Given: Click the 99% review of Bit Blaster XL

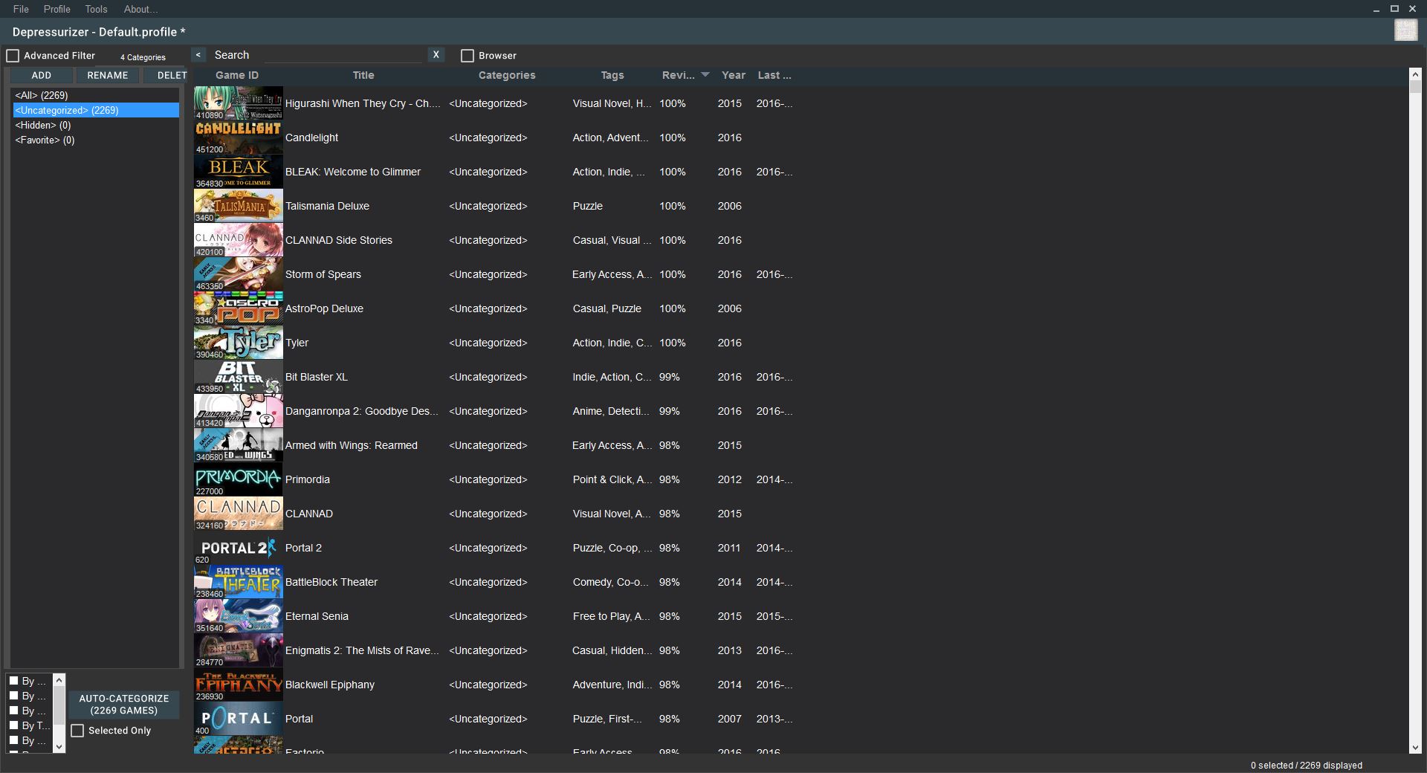Looking at the screenshot, I should point(669,377).
